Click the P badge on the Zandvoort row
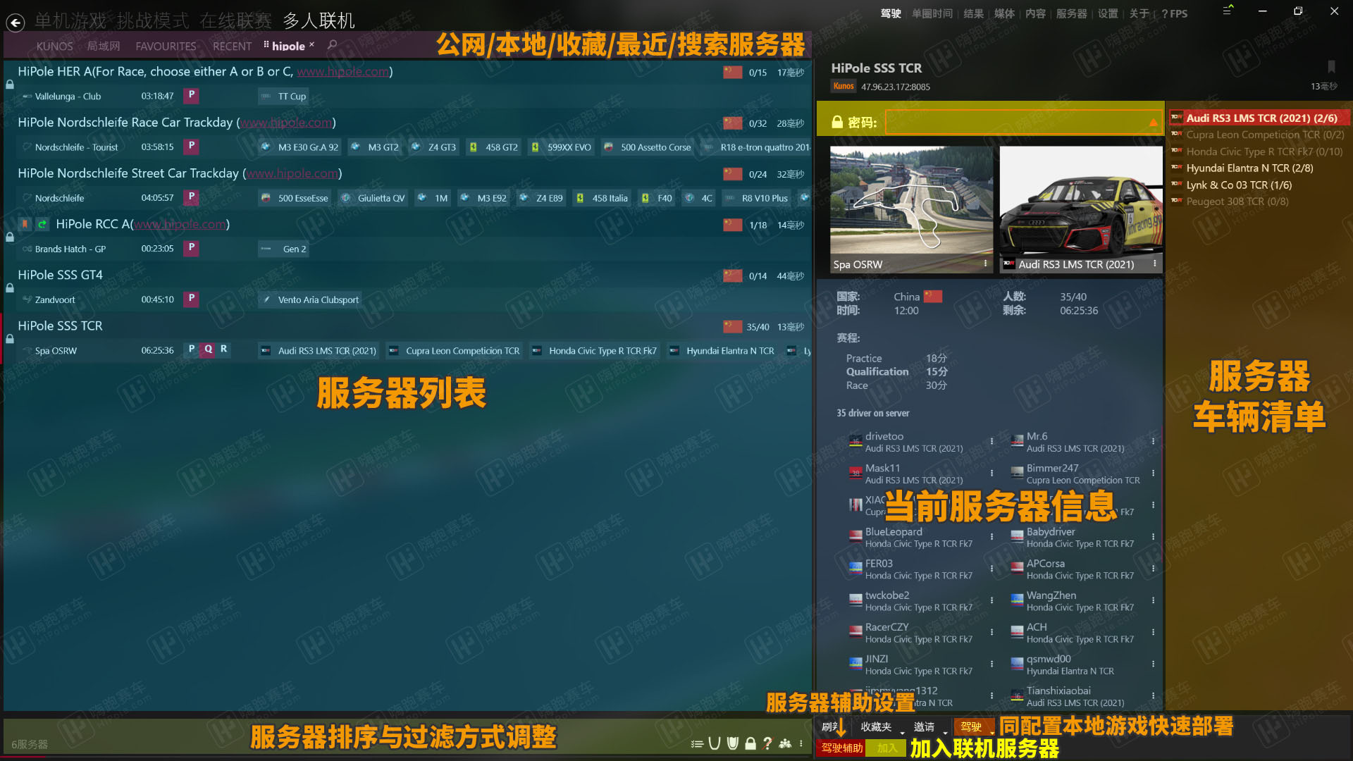The height and width of the screenshot is (761, 1353). (x=191, y=299)
